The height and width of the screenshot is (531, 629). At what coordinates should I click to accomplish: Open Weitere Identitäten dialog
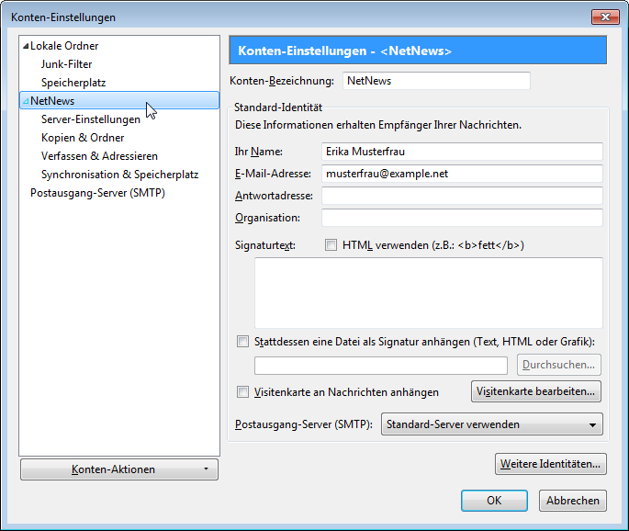coord(550,464)
